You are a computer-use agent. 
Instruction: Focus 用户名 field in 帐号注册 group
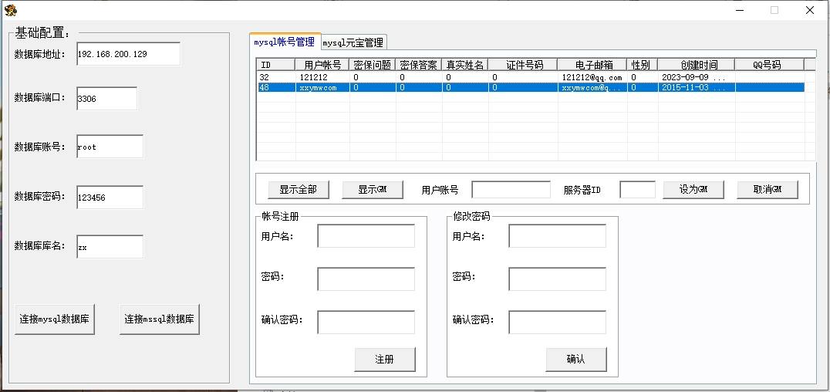point(366,235)
